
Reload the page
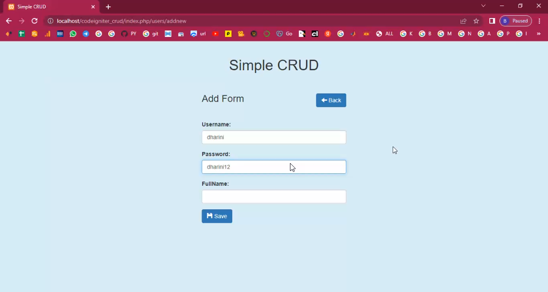tap(34, 21)
